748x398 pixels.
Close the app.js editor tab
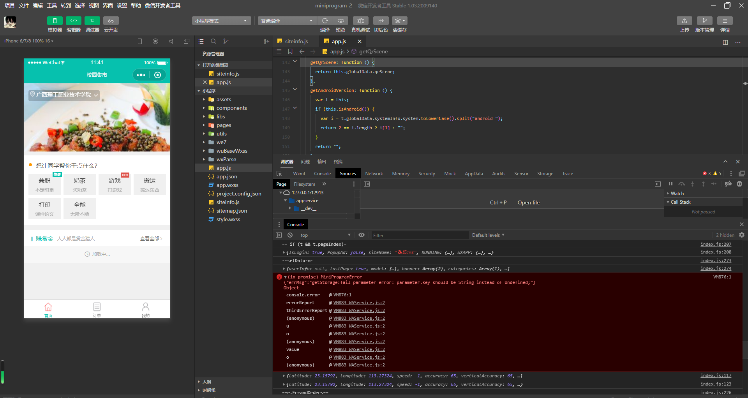[360, 41]
